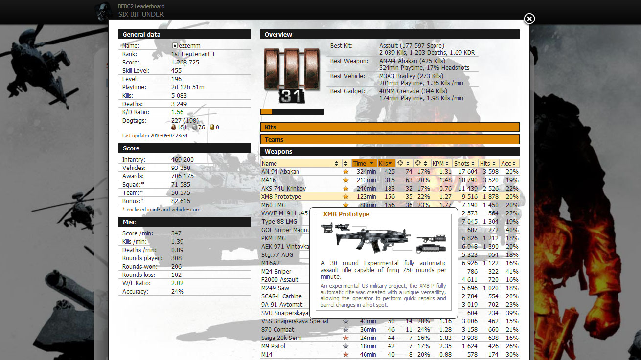Click the gold star for AN-94 Abakan

pyautogui.click(x=345, y=172)
